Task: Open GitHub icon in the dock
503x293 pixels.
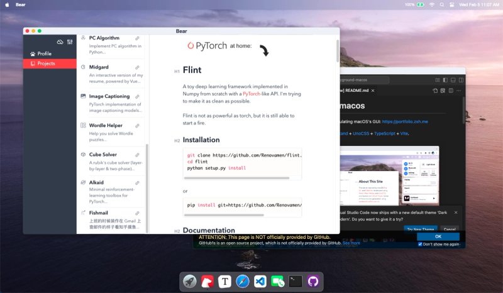Action: click(313, 282)
